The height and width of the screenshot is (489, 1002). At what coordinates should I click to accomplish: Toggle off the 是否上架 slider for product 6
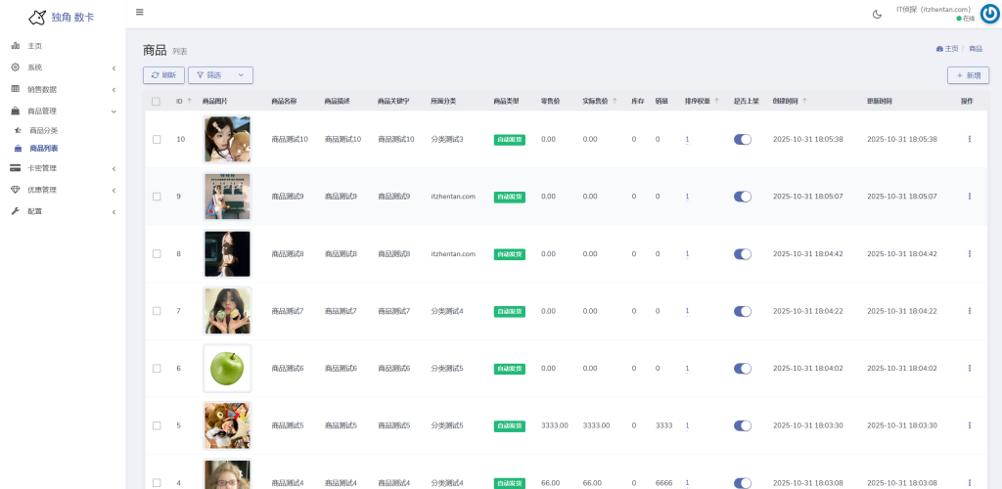[743, 369]
